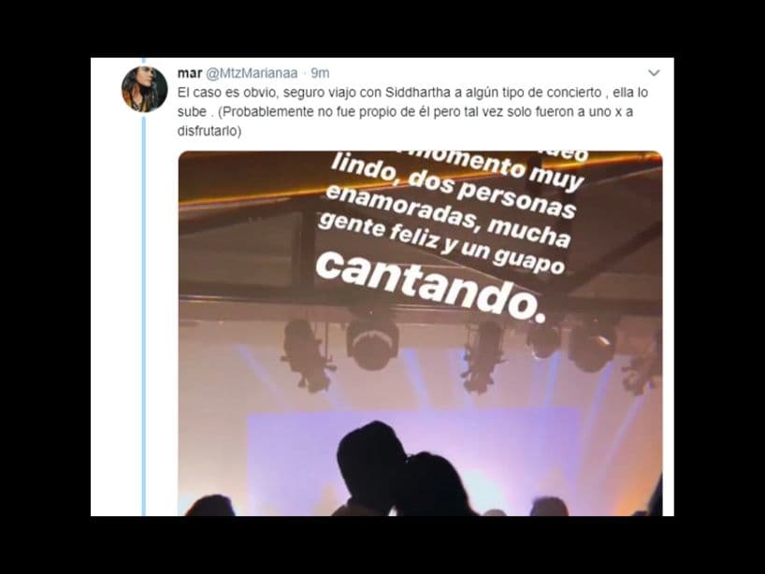Open the @MtzMarianaa handle link
Image resolution: width=765 pixels, height=574 pixels.
tap(252, 73)
